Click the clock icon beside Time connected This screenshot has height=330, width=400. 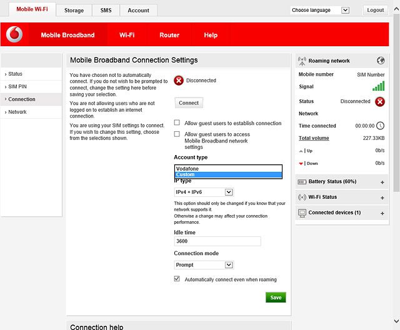(381, 126)
